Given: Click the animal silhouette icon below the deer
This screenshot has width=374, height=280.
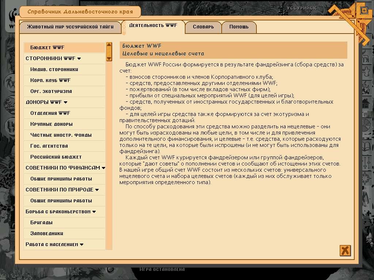Looking at the screenshot, I should 366,72.
